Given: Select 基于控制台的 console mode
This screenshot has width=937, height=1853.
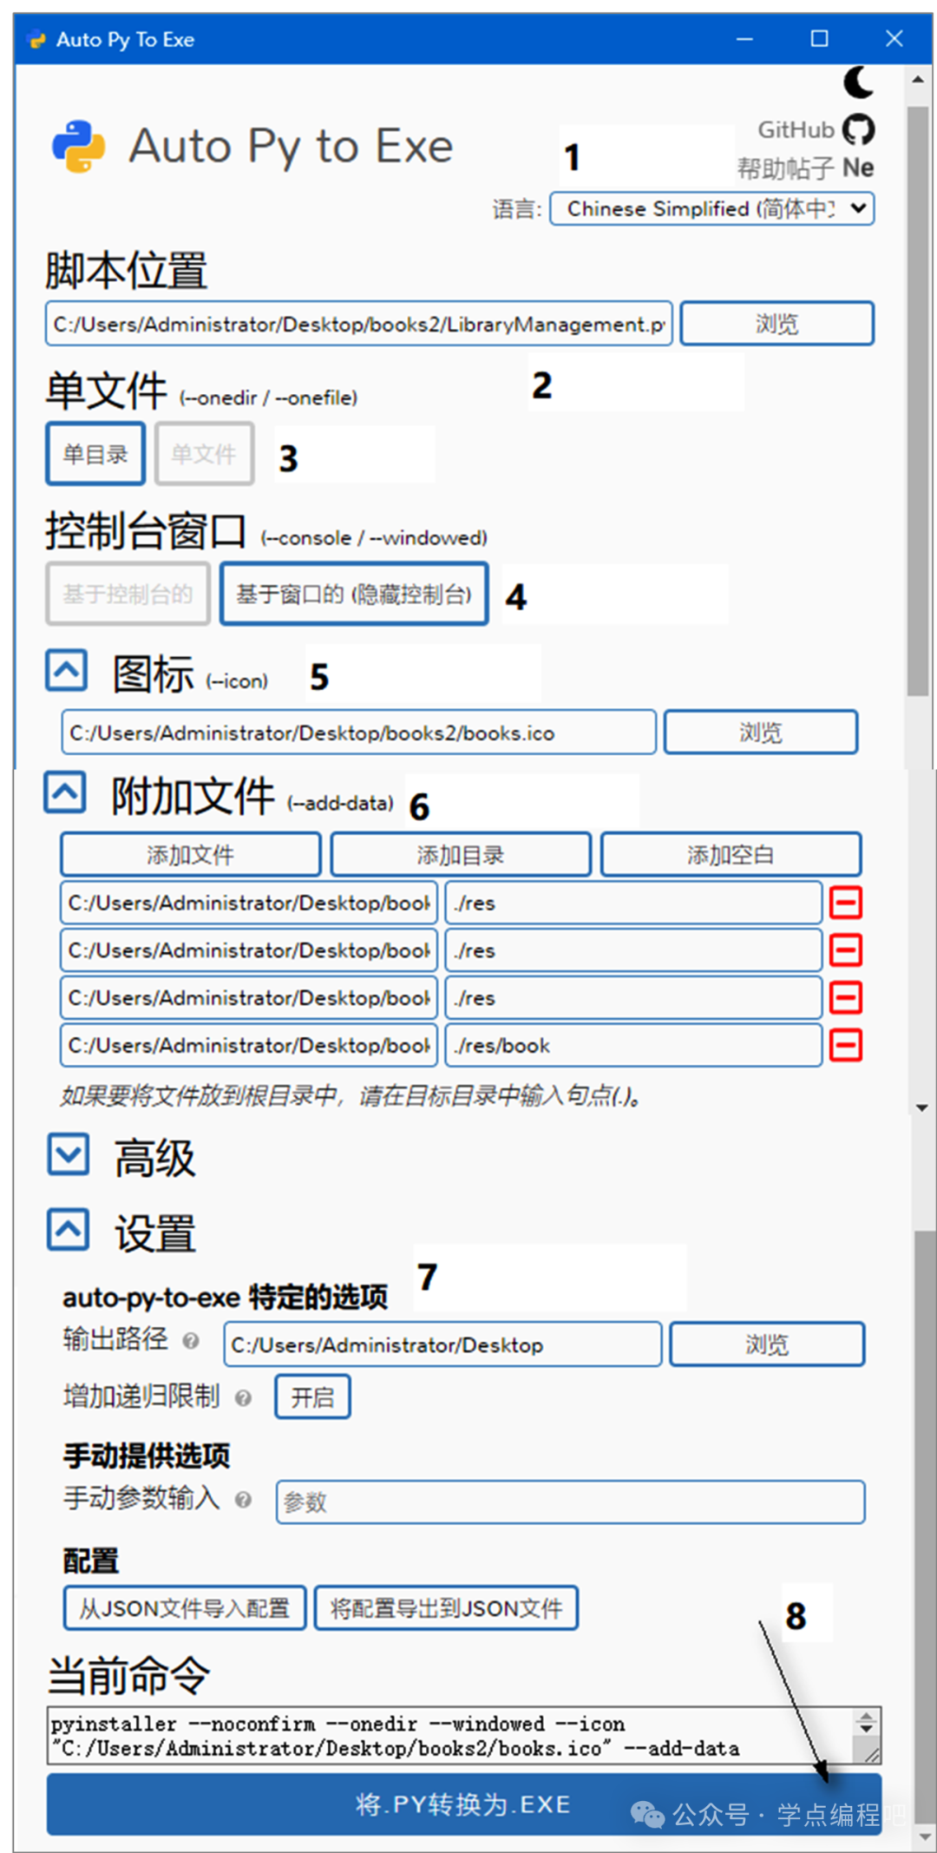Looking at the screenshot, I should (x=128, y=594).
